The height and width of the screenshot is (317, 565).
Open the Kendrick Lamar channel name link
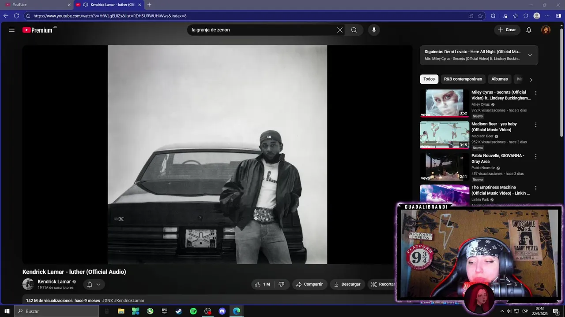54,282
